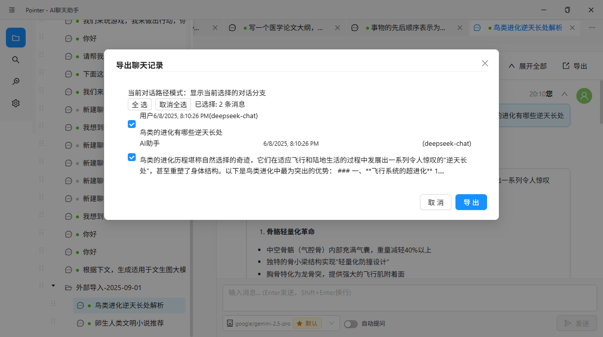Image resolution: width=603 pixels, height=337 pixels.
Task: Click chat bubble icon of 鸟类进化逆天长处解析 list row
Action: [x=80, y=305]
